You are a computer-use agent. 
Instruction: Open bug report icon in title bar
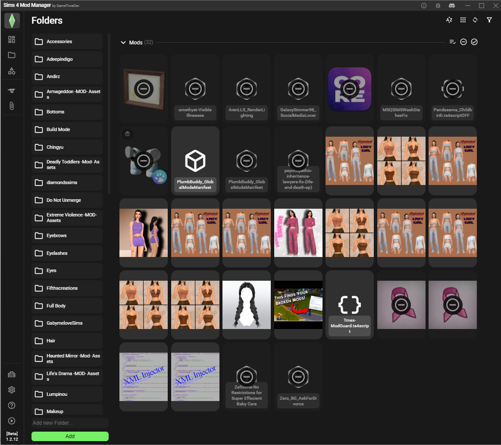[438, 6]
